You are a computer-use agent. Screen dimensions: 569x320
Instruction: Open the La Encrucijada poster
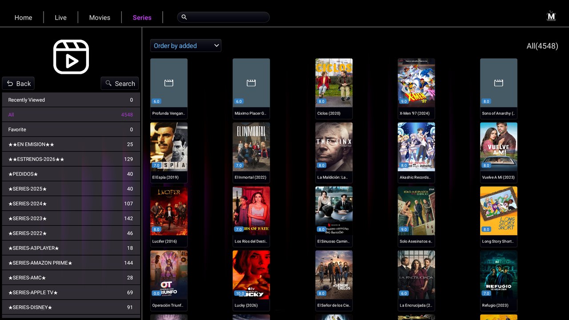point(416,275)
